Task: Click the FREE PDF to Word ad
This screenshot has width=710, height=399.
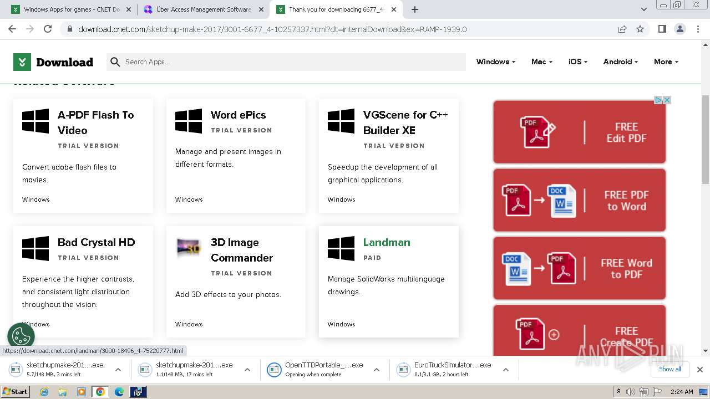Action: 580,200
